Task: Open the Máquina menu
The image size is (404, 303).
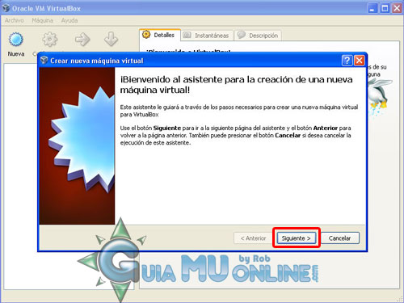Action: tap(42, 20)
